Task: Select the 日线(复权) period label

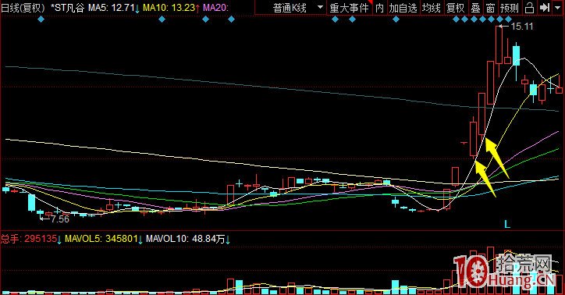Action: (23, 8)
